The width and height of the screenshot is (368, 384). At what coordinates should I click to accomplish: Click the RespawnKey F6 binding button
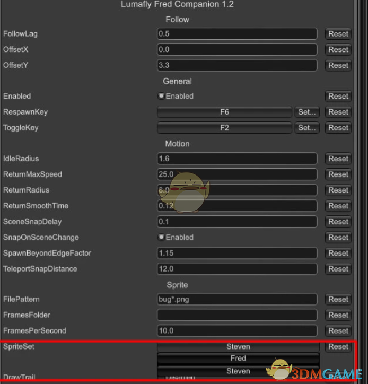[224, 112]
